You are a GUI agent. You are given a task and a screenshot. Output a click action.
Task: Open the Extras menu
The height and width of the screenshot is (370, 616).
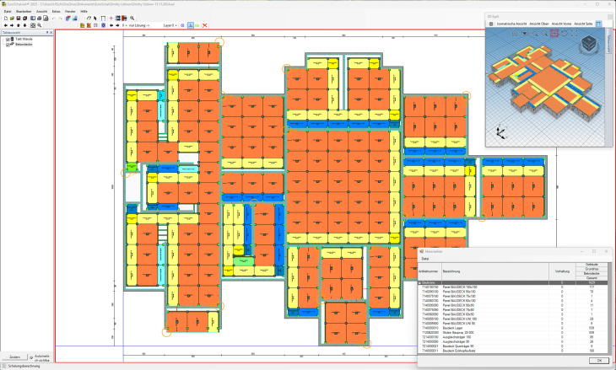tap(56, 12)
